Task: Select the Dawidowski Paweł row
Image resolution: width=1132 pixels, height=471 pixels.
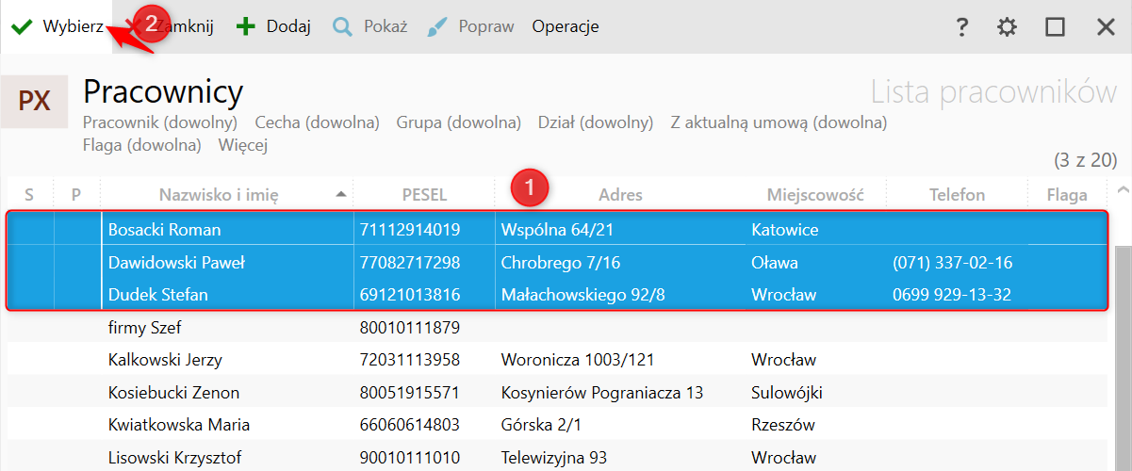Action: (x=557, y=263)
